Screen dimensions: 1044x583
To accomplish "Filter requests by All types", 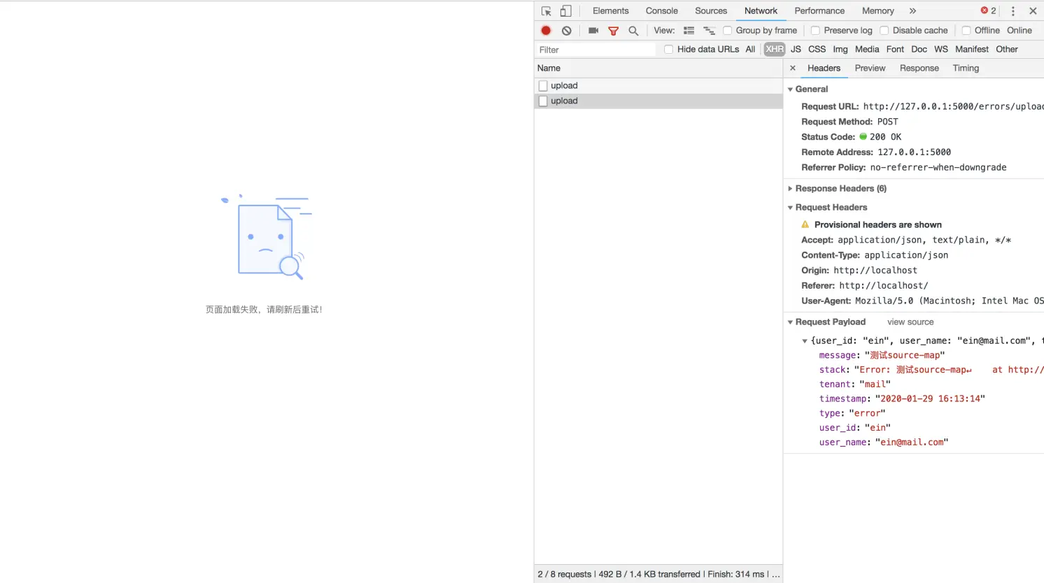I will (x=750, y=50).
